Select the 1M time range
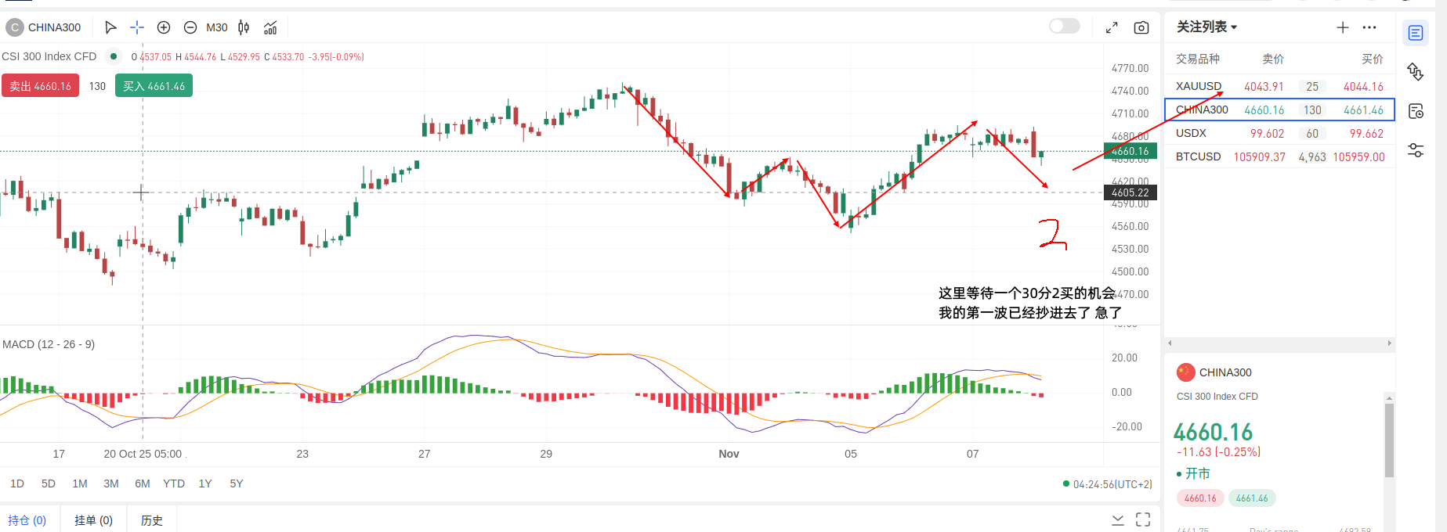Viewport: 1447px width, 532px height. coord(80,483)
